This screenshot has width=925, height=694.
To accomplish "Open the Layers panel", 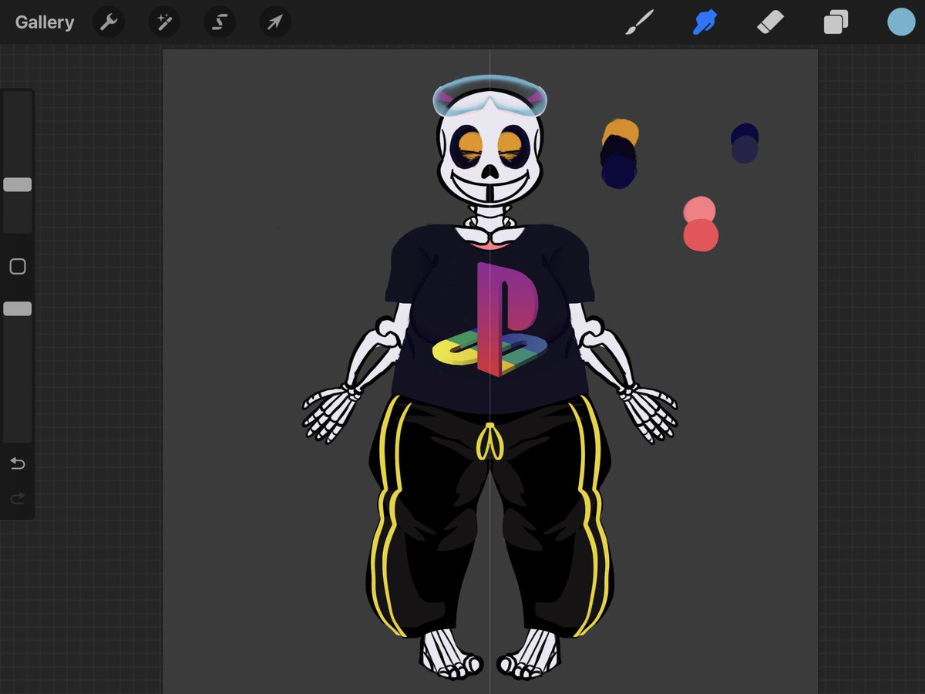I will coord(836,22).
